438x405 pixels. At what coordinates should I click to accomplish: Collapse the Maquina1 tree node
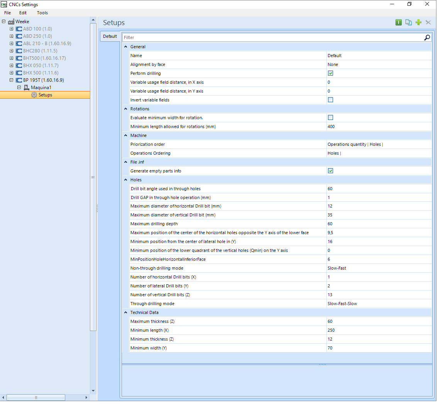19,88
